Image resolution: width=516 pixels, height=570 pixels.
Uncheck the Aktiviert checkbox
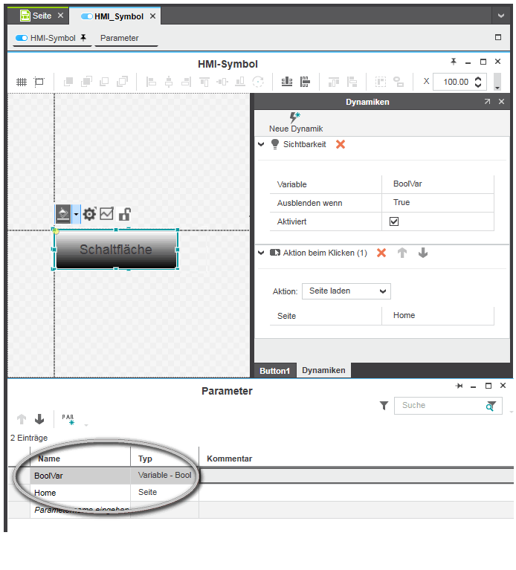click(394, 221)
